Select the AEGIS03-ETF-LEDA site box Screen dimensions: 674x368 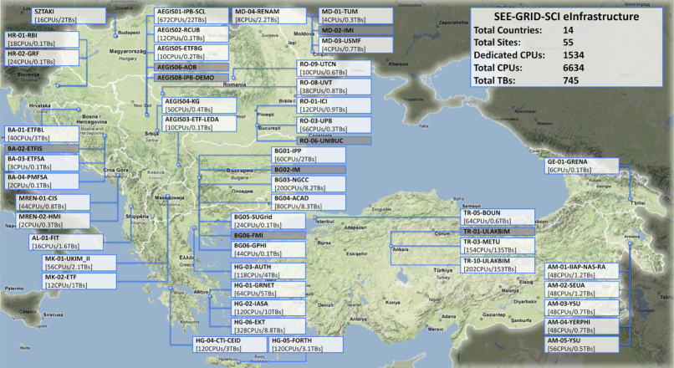[200, 124]
